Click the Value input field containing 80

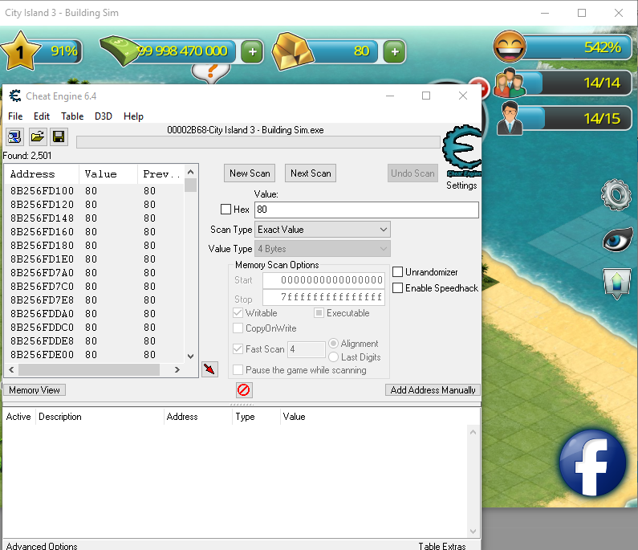click(366, 210)
